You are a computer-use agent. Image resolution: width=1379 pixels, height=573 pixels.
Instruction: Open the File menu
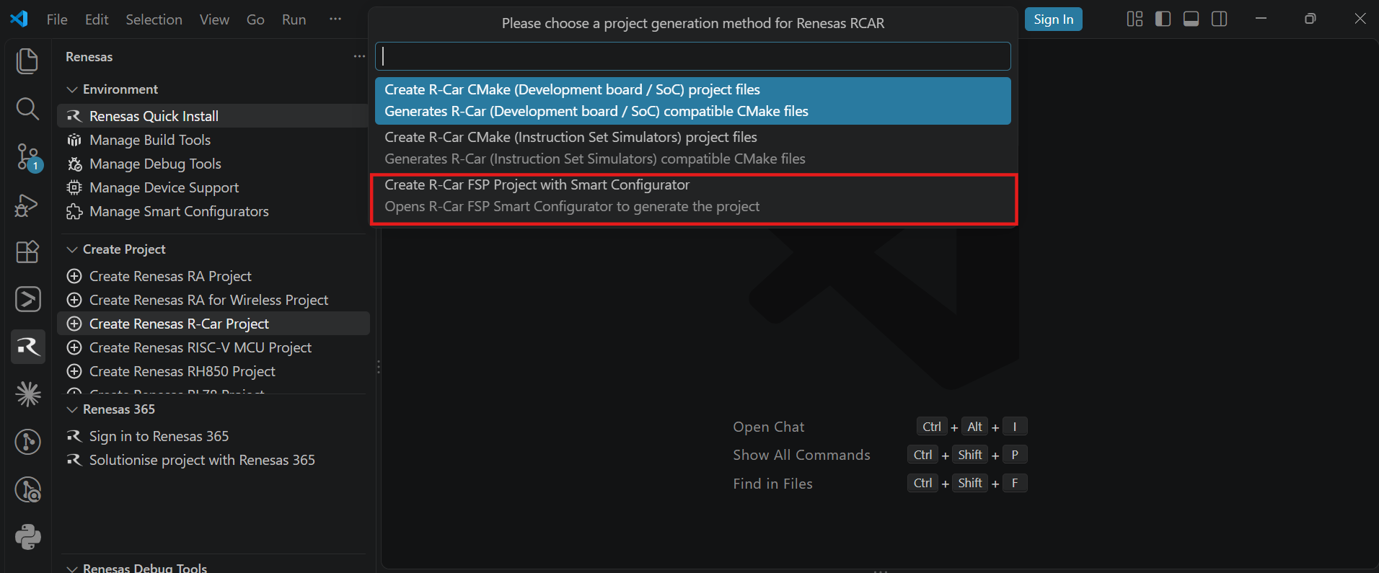(x=57, y=19)
